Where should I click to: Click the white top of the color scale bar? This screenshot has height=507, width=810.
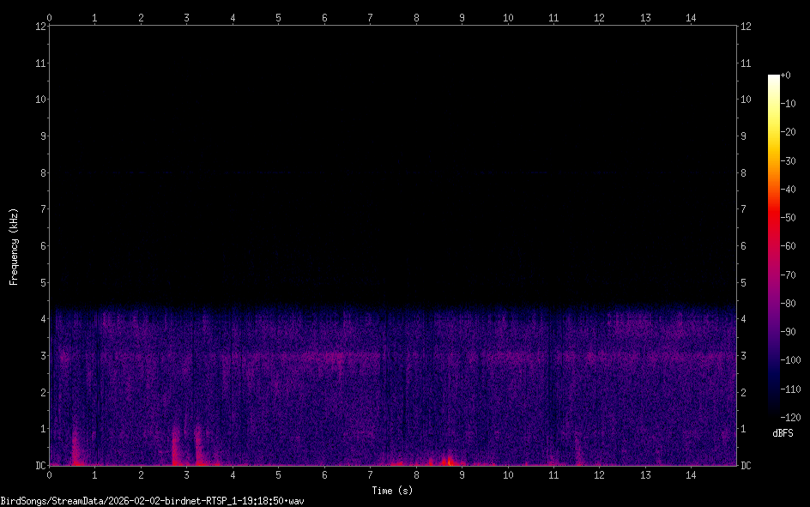click(x=774, y=79)
